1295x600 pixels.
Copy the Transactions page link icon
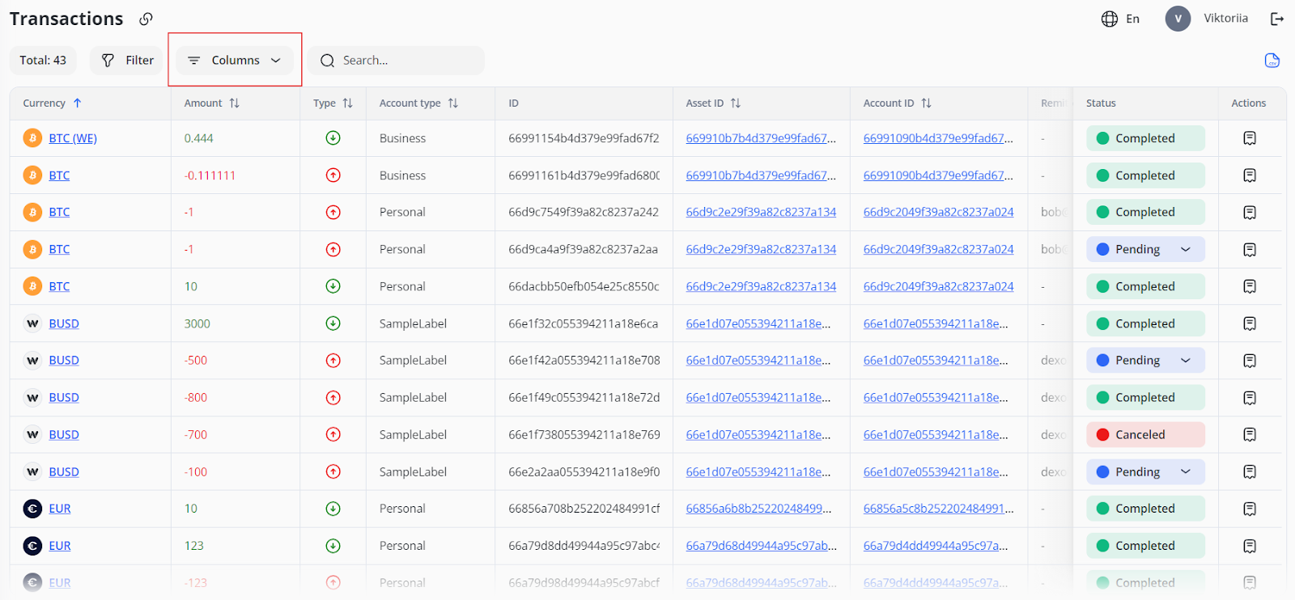pos(146,19)
